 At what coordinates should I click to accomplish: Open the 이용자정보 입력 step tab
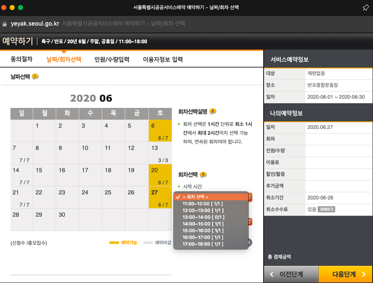click(x=163, y=59)
